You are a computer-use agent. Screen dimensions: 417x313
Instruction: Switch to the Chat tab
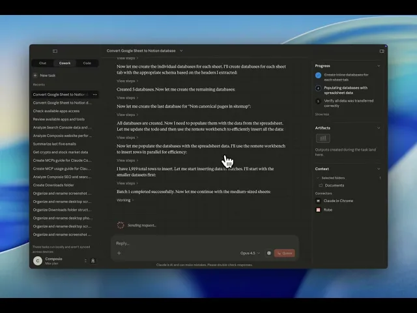coord(42,63)
